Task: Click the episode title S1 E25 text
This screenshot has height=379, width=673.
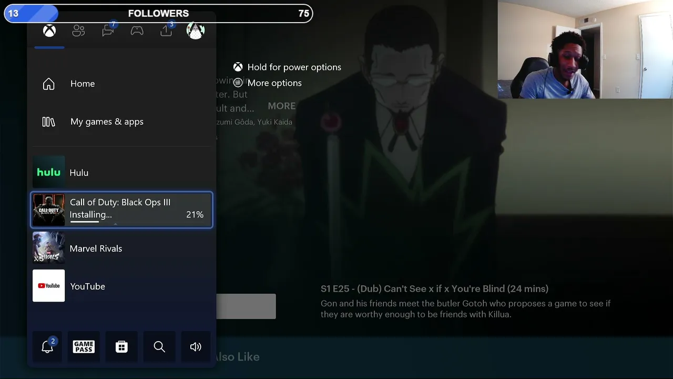Action: coord(434,288)
